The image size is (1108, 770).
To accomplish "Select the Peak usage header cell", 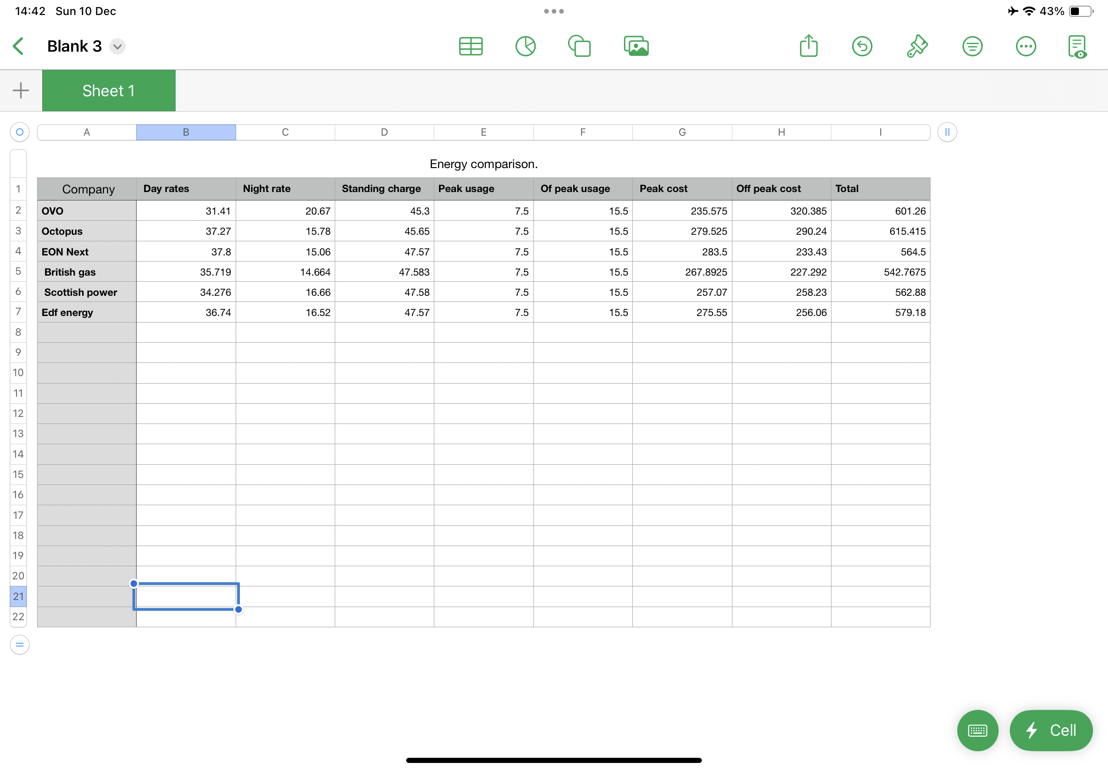I will point(484,189).
